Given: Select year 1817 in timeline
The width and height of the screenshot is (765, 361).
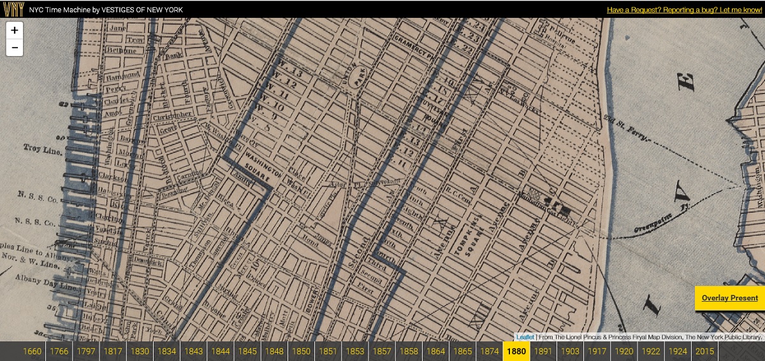Looking at the screenshot, I should (113, 351).
